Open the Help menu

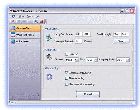pyautogui.click(x=38, y=16)
